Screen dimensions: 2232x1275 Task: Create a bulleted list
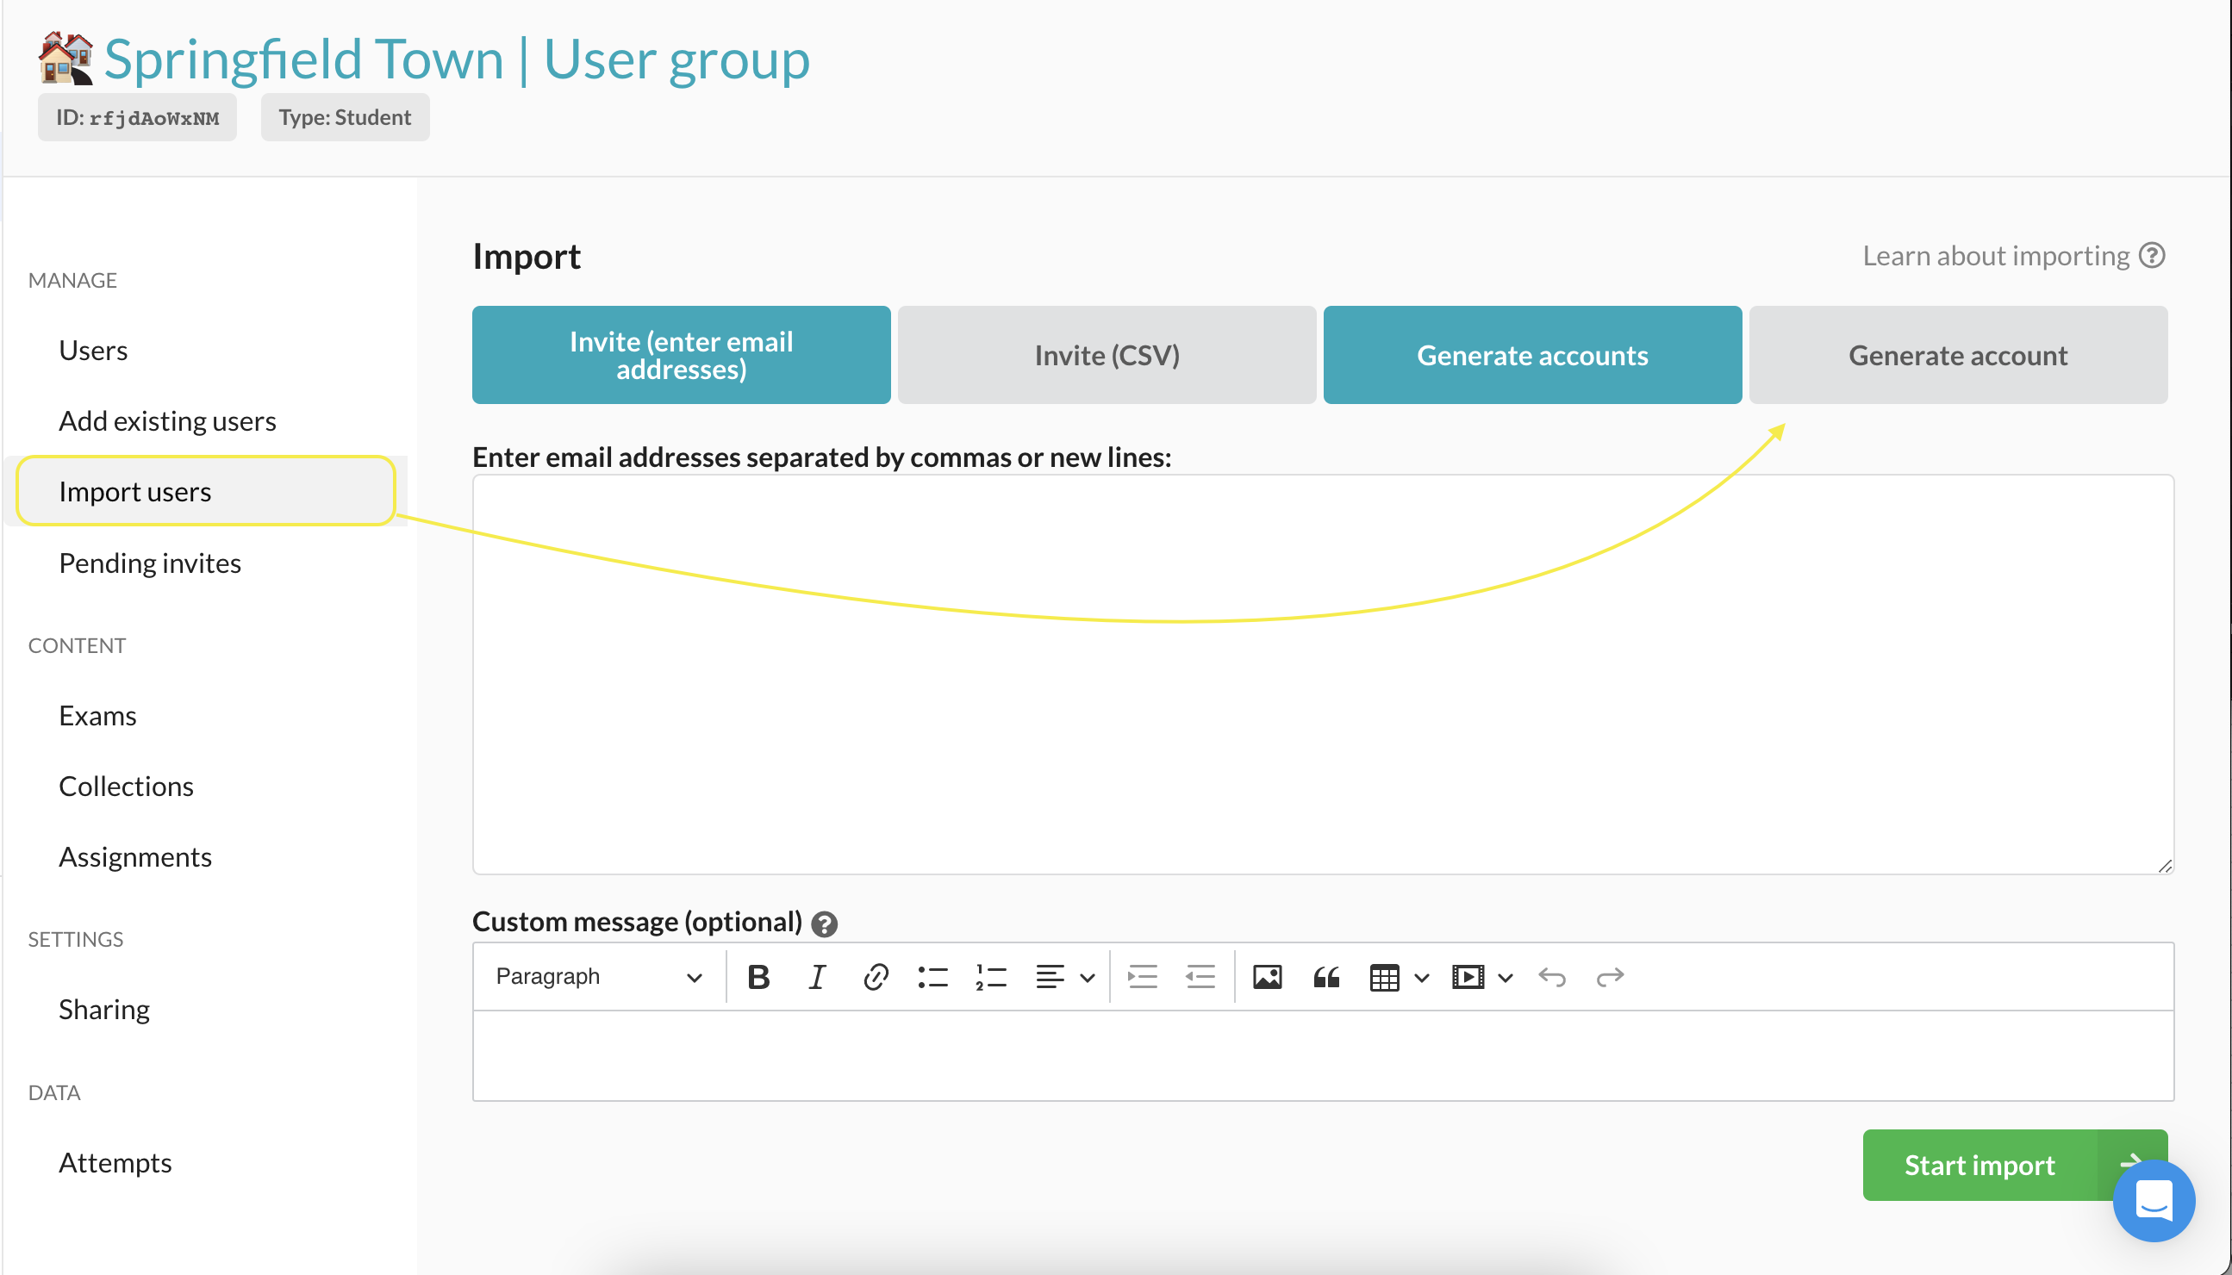pyautogui.click(x=933, y=976)
